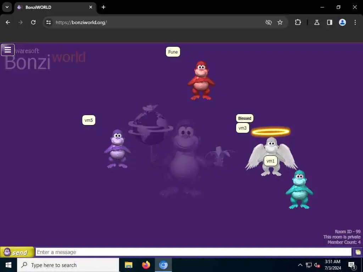Viewport: 363px width, 272px height.
Task: Send the chat message
Action: coord(17,252)
